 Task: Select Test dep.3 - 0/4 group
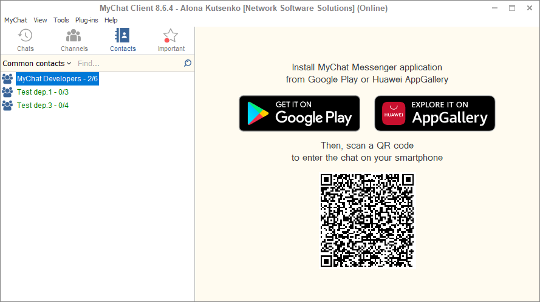pyautogui.click(x=43, y=106)
